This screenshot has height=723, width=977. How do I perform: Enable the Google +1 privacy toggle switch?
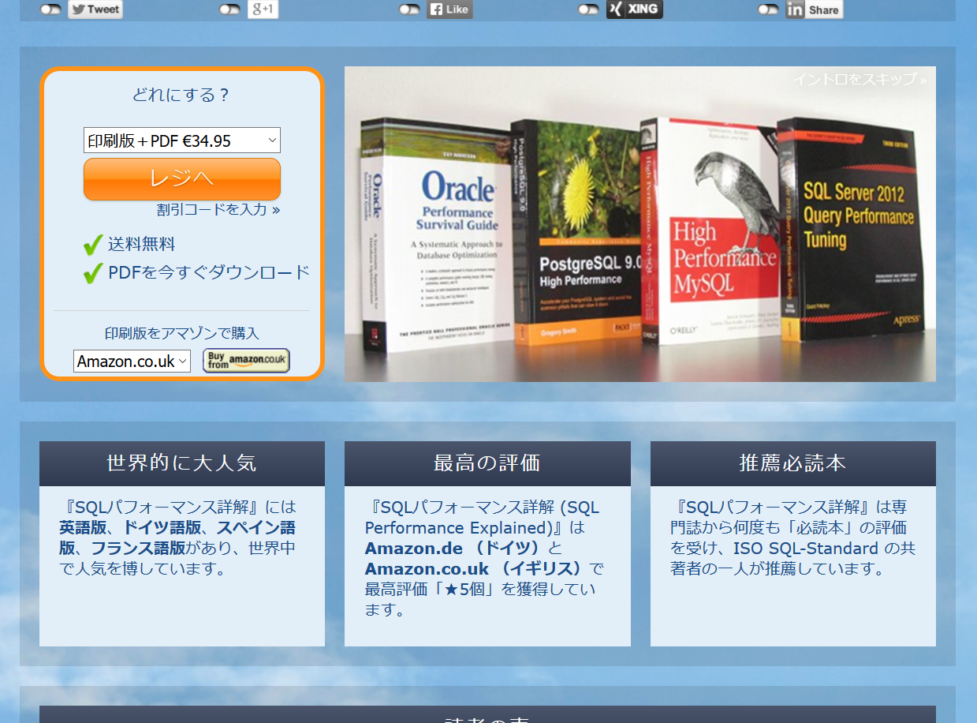coord(229,9)
